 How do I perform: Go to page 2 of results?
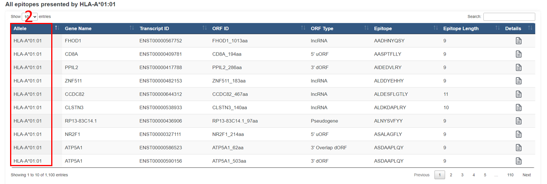pyautogui.click(x=451, y=175)
